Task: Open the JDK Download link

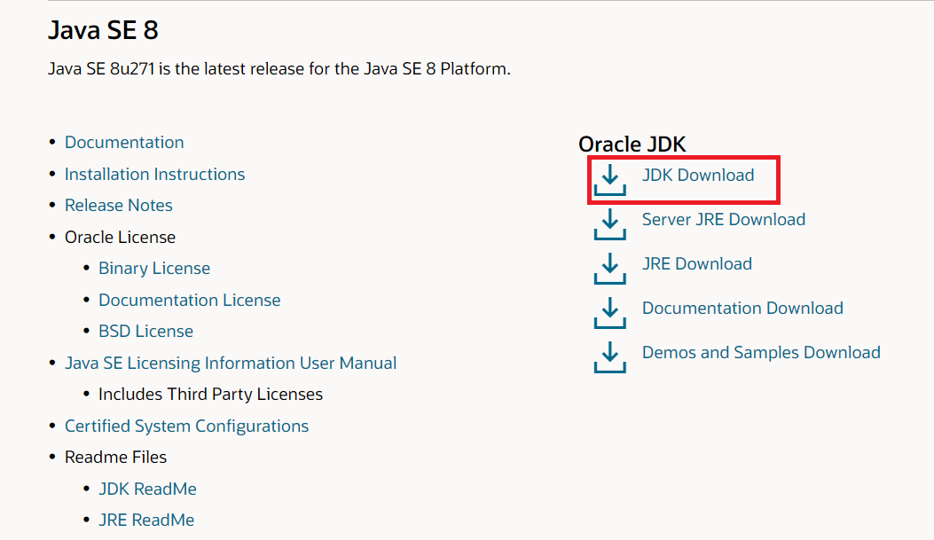Action: (698, 175)
